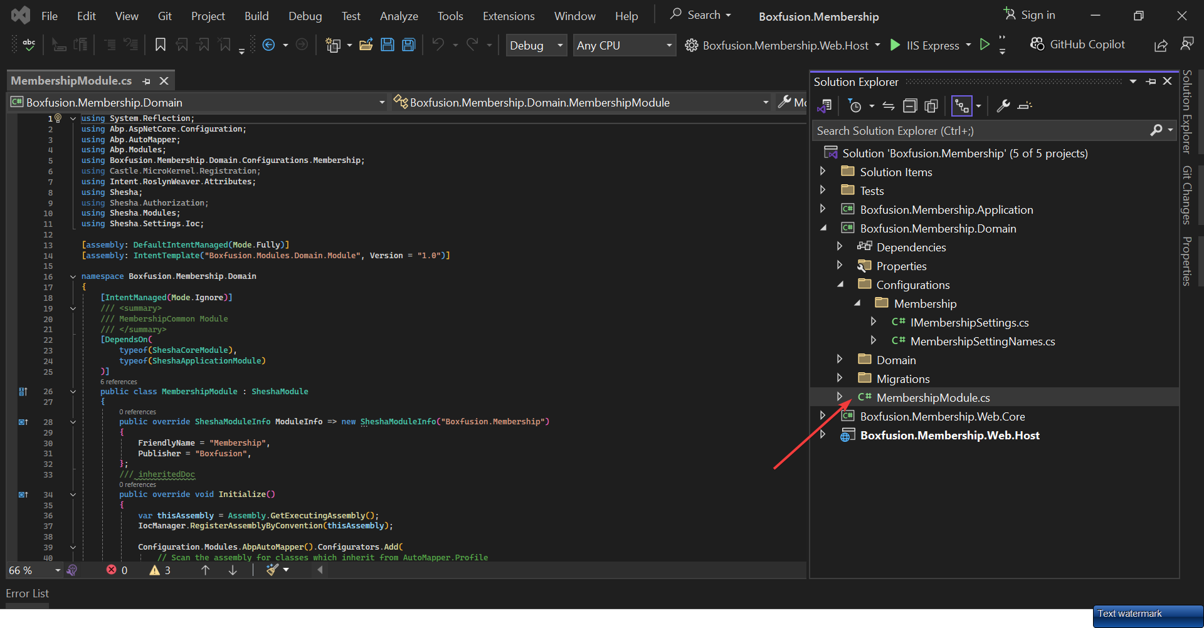Collapse the namespace code block fold

click(73, 276)
